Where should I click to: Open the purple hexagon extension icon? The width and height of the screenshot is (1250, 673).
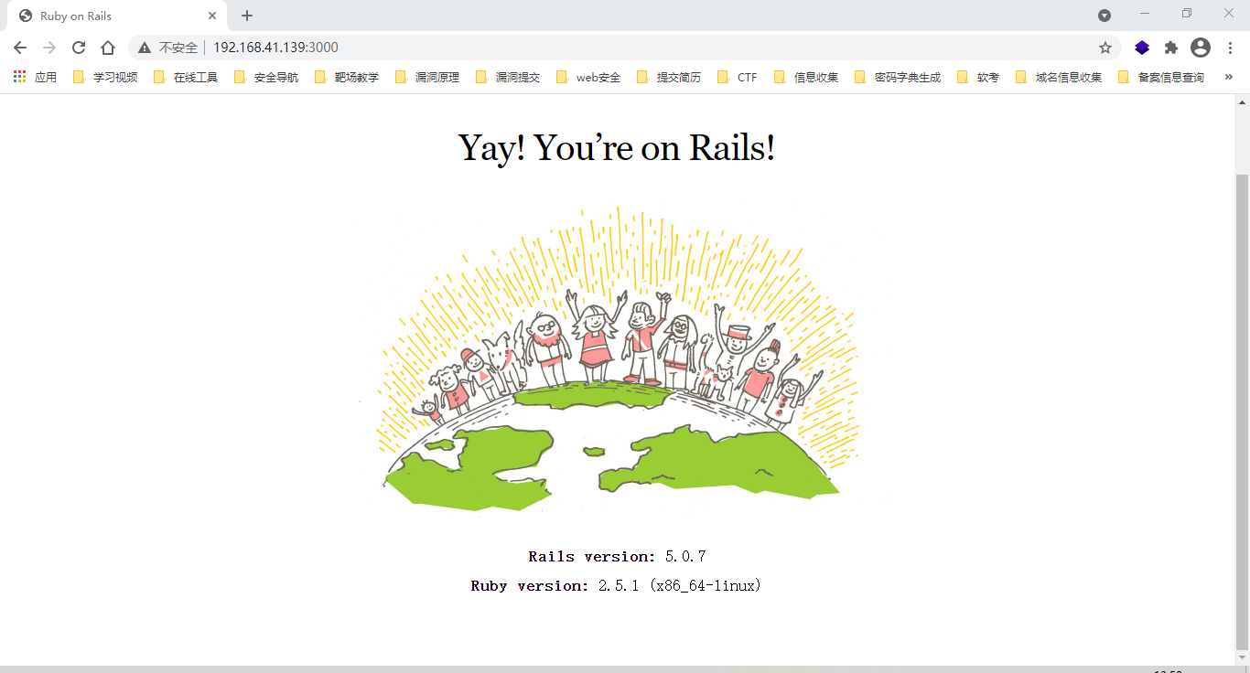click(1142, 48)
